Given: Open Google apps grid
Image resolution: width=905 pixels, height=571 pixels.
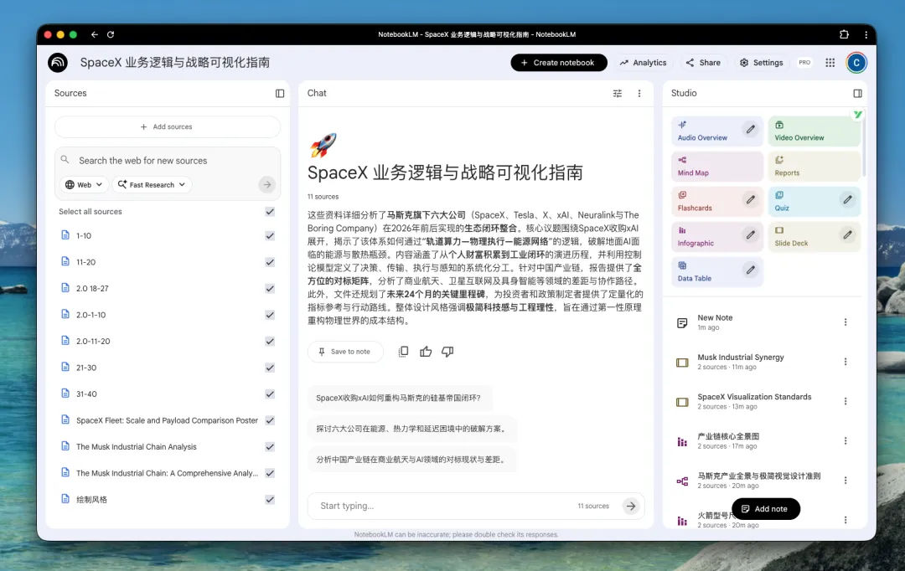Looking at the screenshot, I should pos(830,62).
